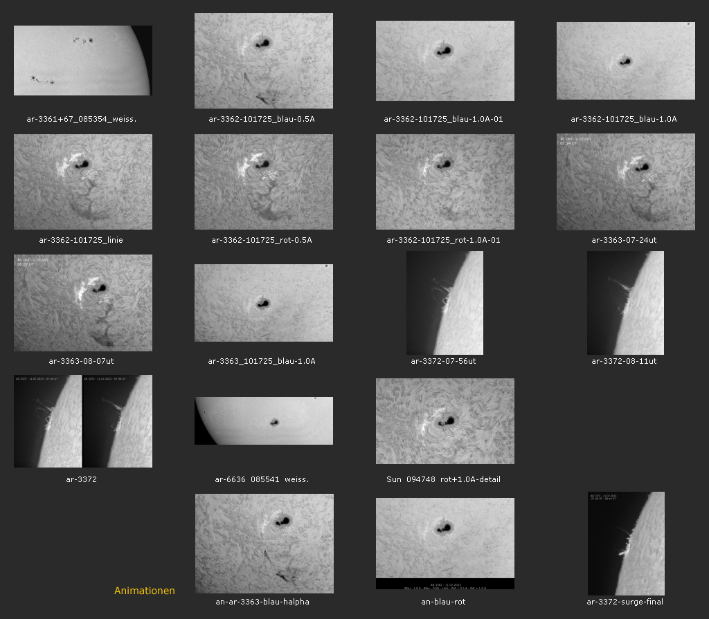View the ar-6636 085541 weiss thumbnail
This screenshot has width=709, height=619.
[263, 421]
